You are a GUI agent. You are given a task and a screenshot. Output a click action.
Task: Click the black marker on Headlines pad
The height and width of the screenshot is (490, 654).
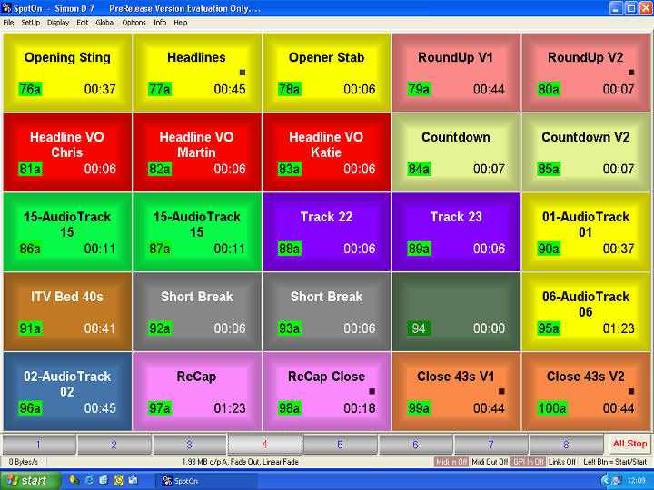243,73
